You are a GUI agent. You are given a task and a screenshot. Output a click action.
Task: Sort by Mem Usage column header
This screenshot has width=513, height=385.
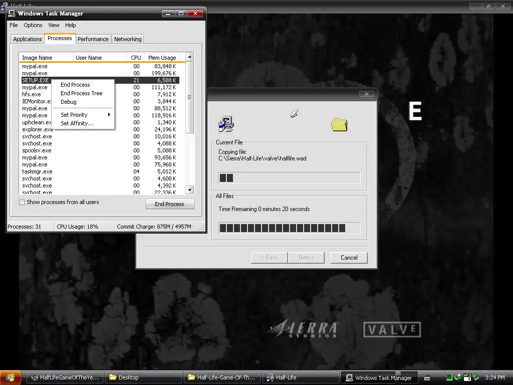[162, 58]
